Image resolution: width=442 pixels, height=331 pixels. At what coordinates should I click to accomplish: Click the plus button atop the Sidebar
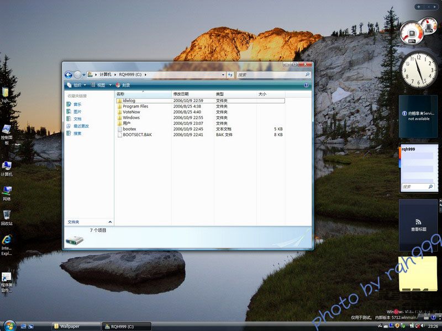click(419, 7)
